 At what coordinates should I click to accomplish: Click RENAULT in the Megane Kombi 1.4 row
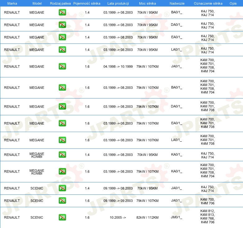coord(12,155)
